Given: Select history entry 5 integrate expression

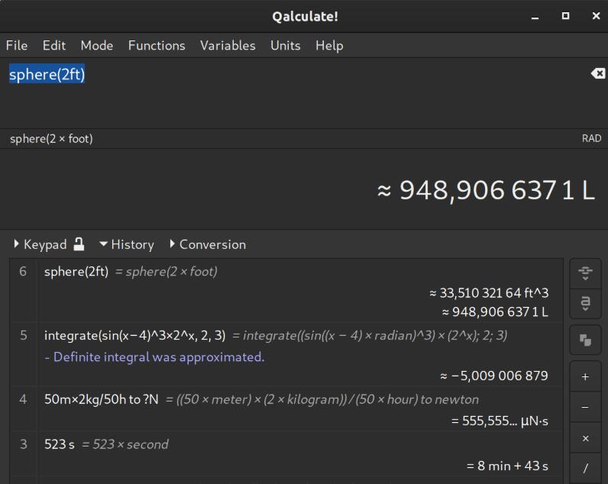Looking at the screenshot, I should (x=134, y=335).
